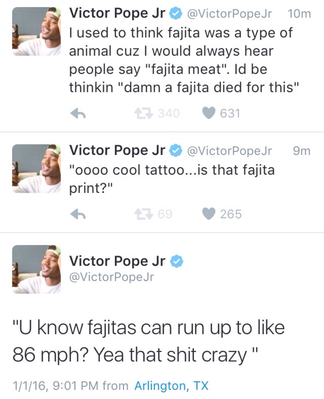The height and width of the screenshot is (399, 324).
Task: Open @VictorPopeJr handle on second tweet
Action: (229, 151)
